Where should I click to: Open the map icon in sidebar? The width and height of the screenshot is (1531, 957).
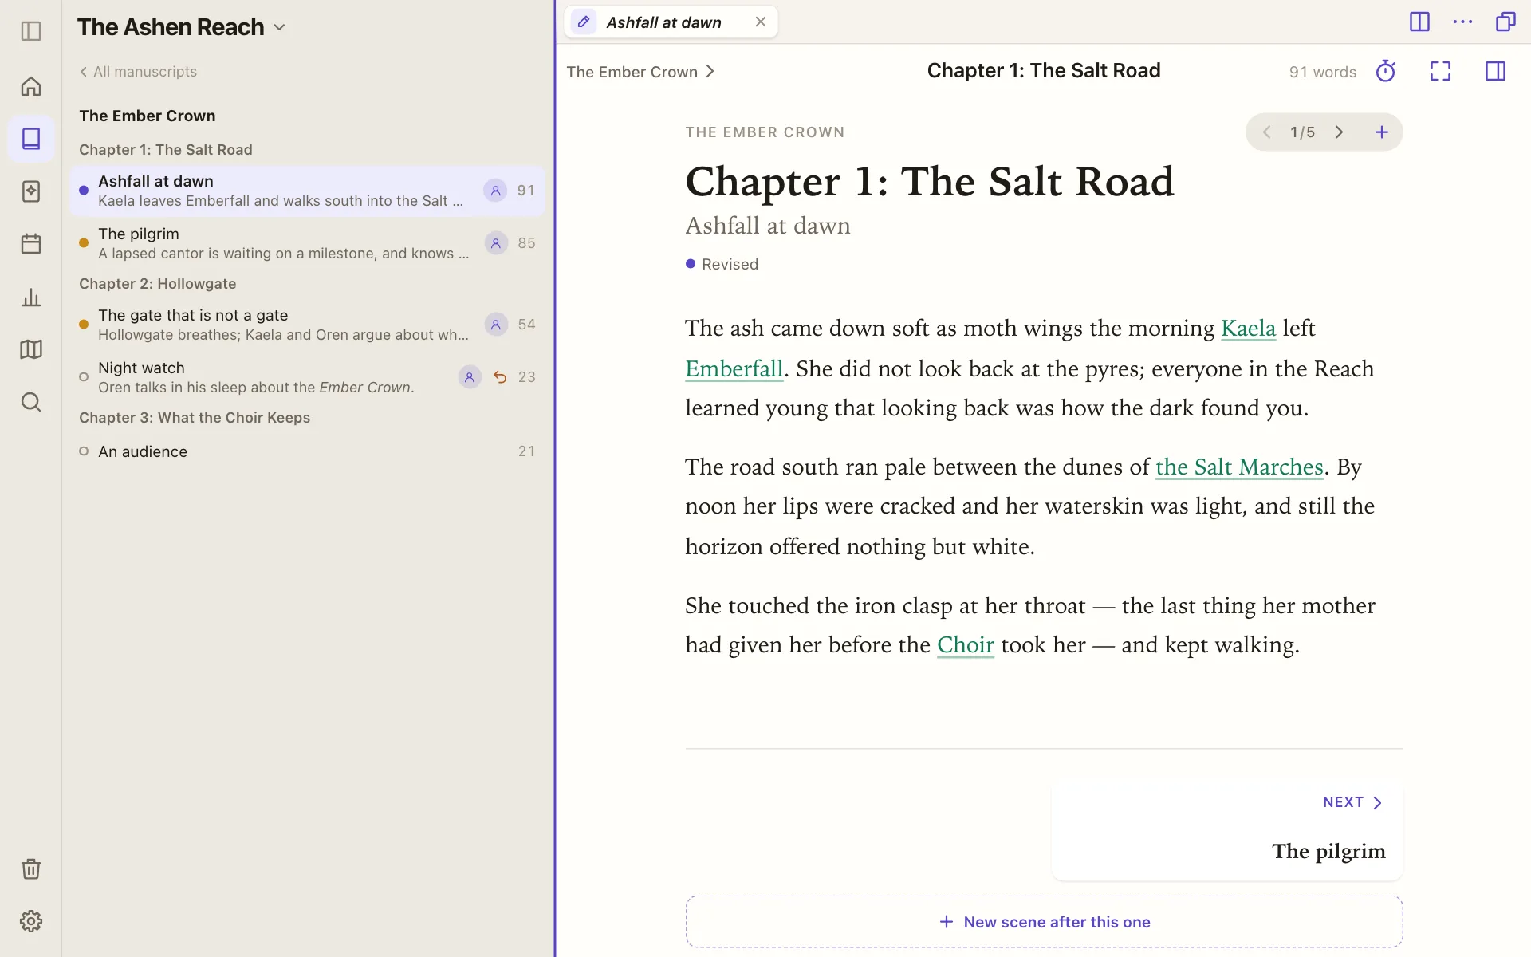[x=31, y=349]
